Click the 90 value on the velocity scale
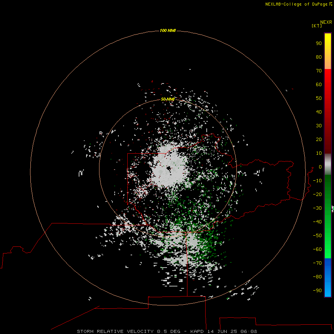Screen dimensions: 334x334 click(319, 43)
